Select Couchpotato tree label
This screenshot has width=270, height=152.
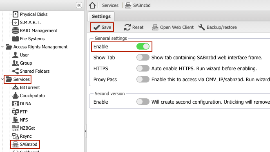(x=32, y=96)
